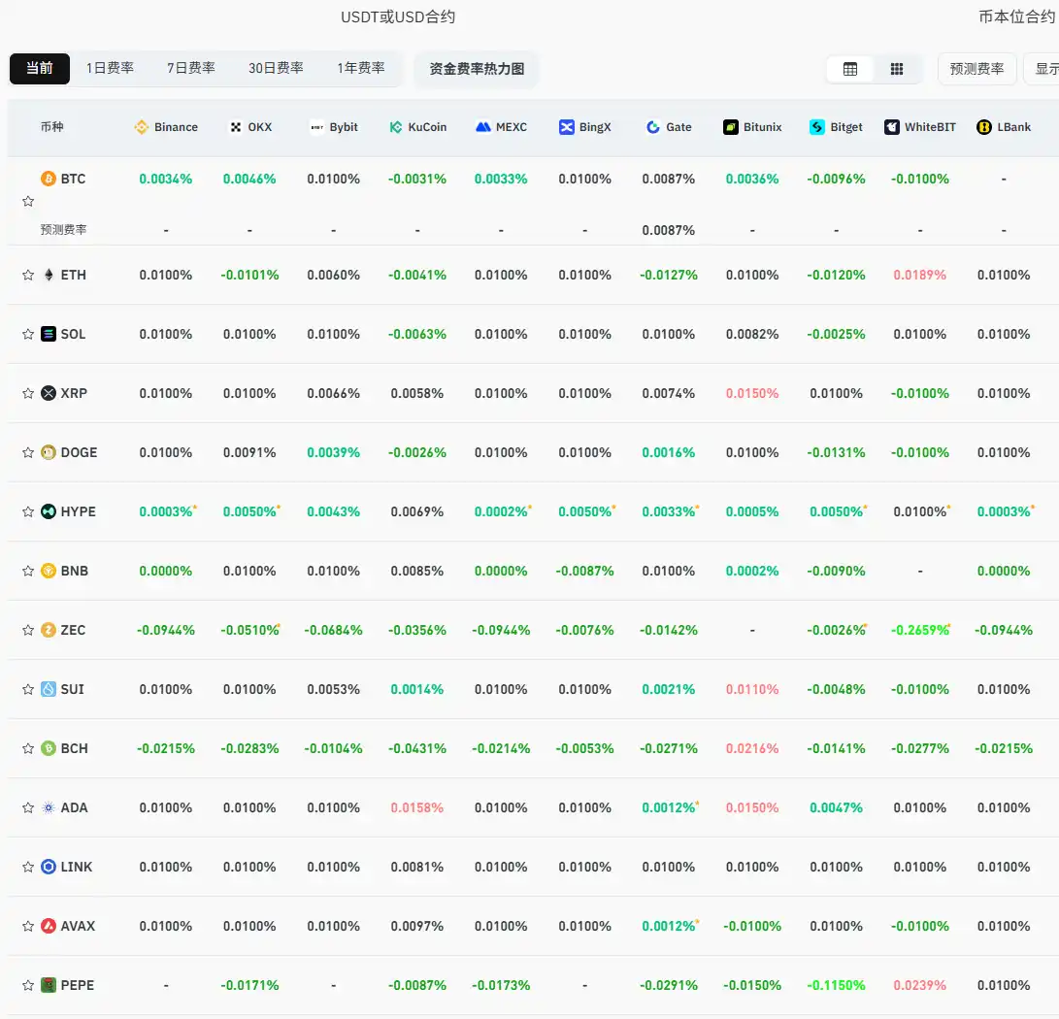The image size is (1059, 1019).
Task: Click the BingX exchange logo icon
Action: coord(567,127)
